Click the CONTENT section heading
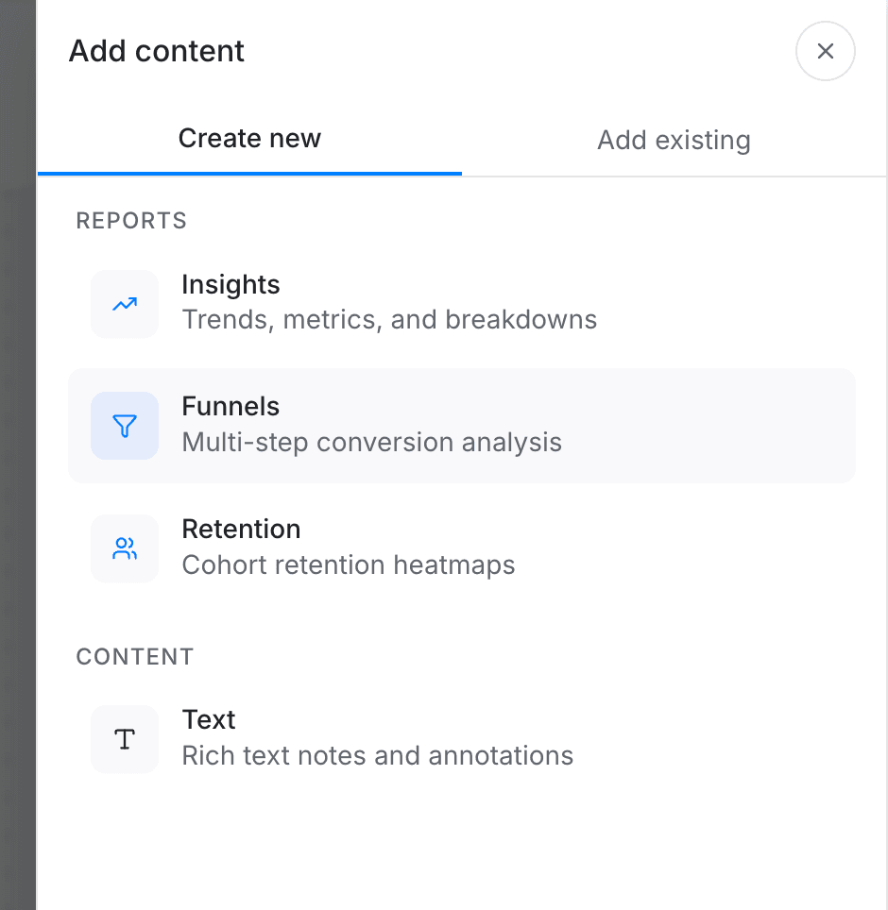The height and width of the screenshot is (910, 888). [135, 657]
